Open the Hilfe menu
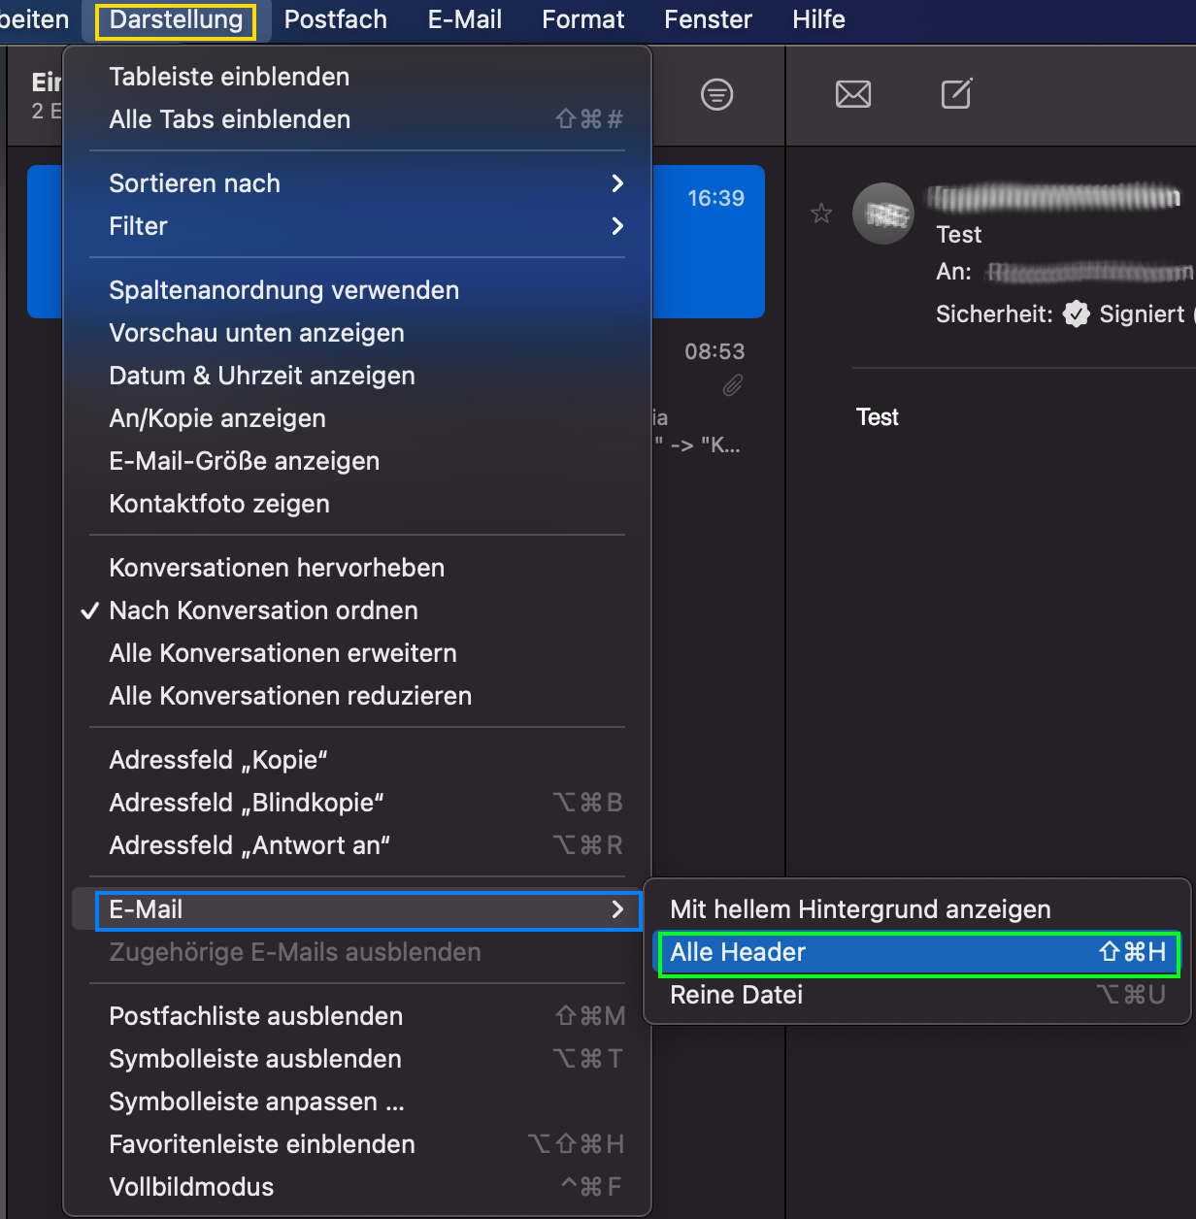 (x=818, y=19)
